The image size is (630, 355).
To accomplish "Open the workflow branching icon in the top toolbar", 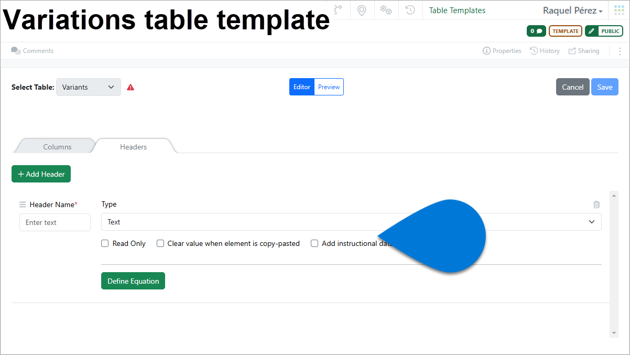I will 338,10.
